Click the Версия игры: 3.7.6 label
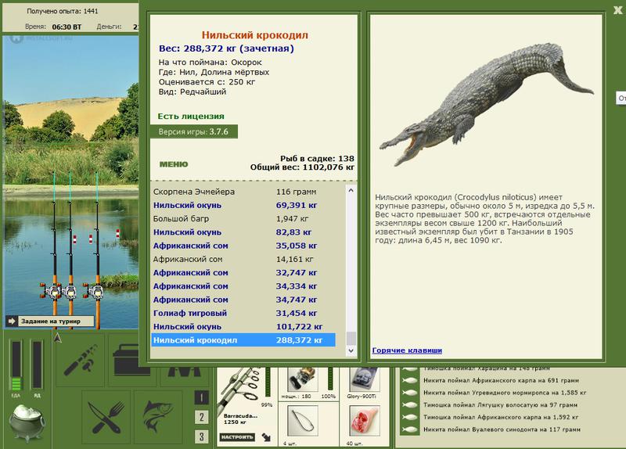 (x=193, y=131)
